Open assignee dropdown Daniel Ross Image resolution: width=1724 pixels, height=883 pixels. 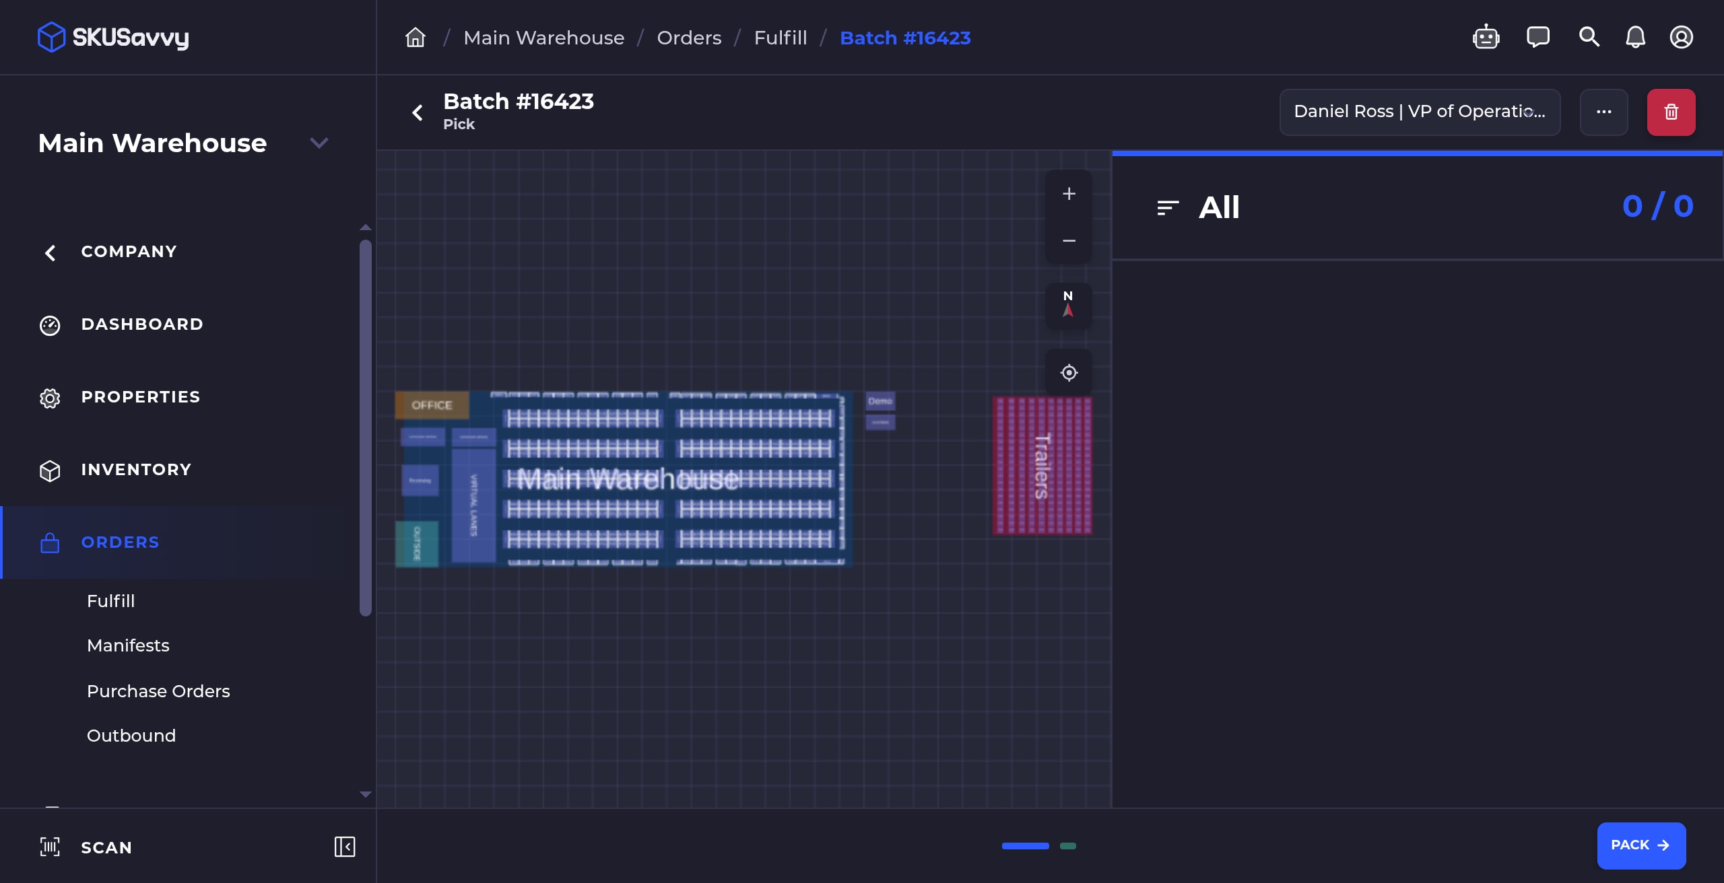point(1420,112)
